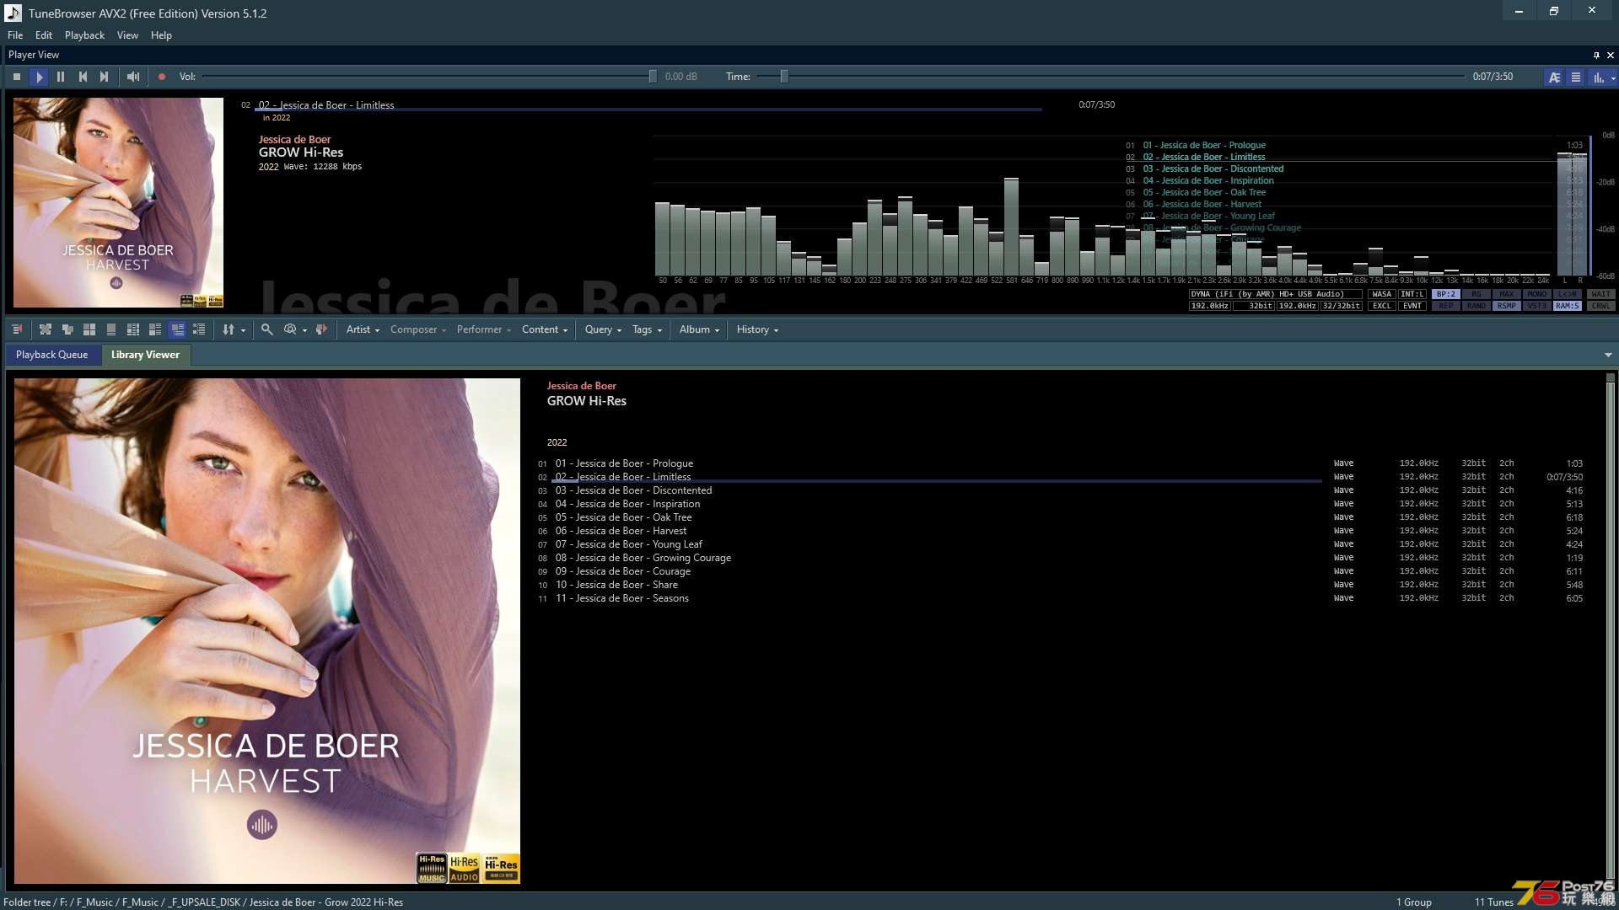Screen dimensions: 1619x910
Task: Click the WASA output mode indicator
Action: (x=1382, y=294)
